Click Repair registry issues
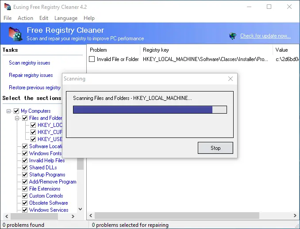The image size is (300, 229). pos(31,75)
